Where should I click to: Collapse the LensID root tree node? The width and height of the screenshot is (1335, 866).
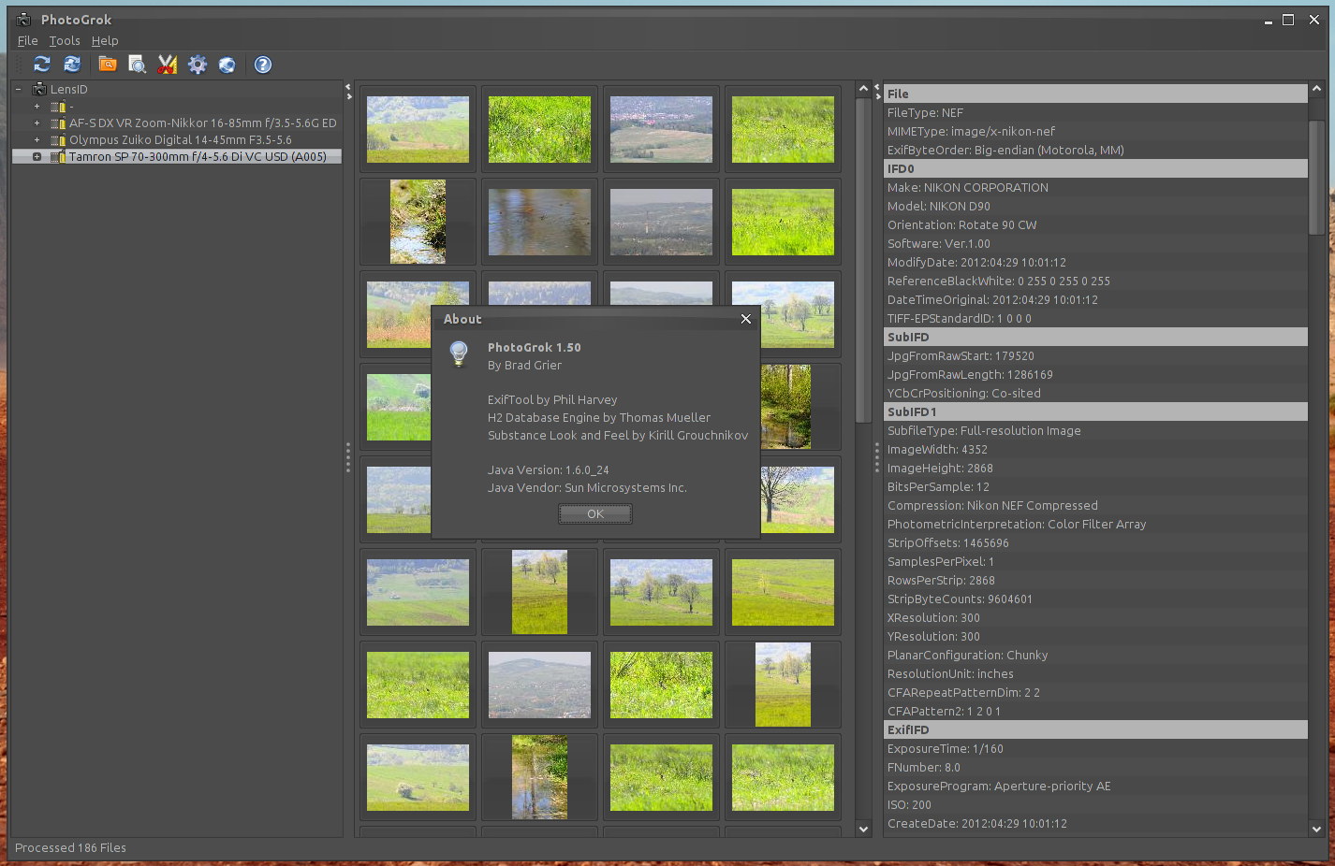tap(18, 89)
